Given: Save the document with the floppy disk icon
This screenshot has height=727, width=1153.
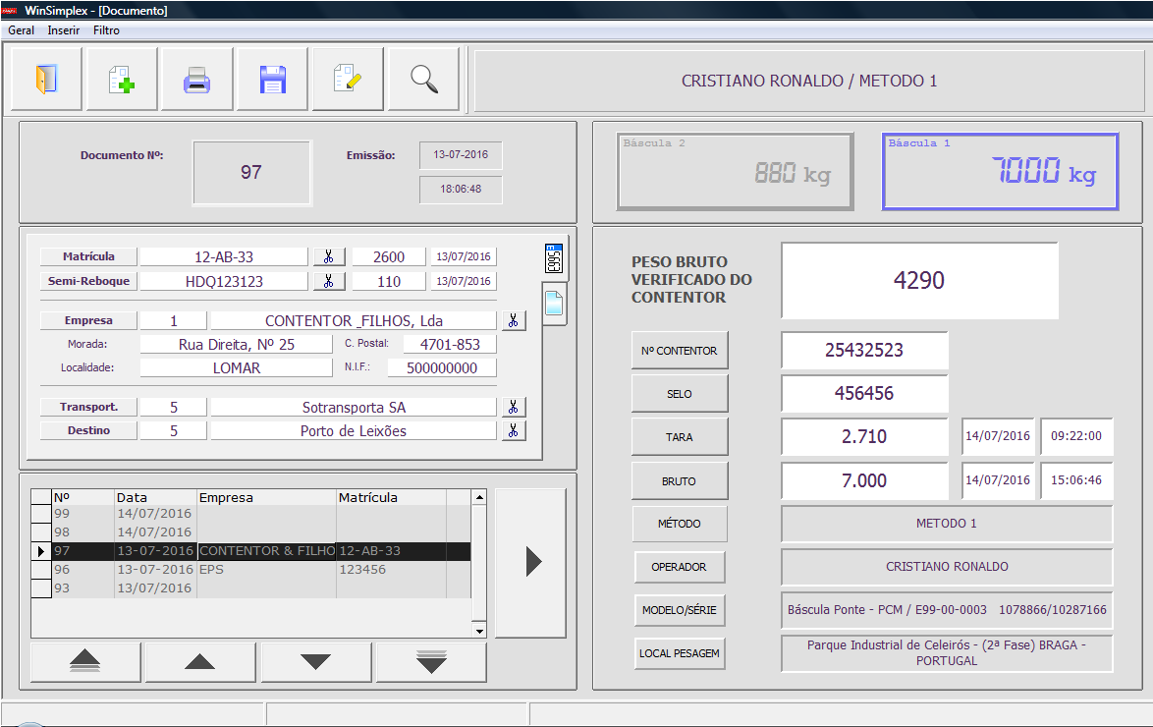Looking at the screenshot, I should point(272,79).
